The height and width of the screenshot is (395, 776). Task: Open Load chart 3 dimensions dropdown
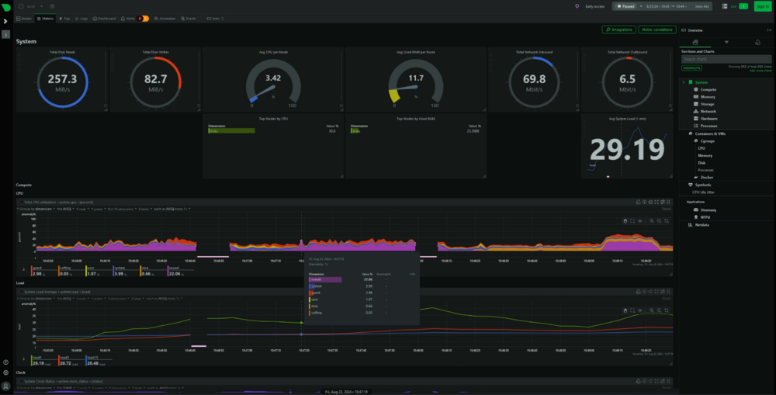[x=118, y=299]
